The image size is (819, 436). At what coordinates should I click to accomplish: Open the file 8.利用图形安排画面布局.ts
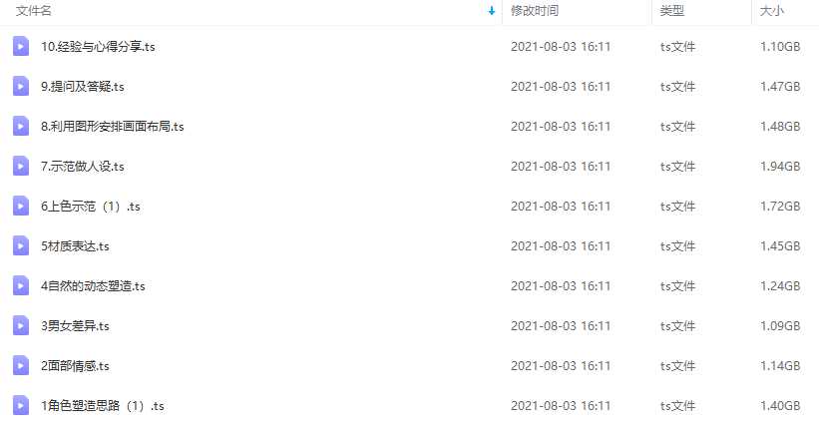click(x=113, y=127)
